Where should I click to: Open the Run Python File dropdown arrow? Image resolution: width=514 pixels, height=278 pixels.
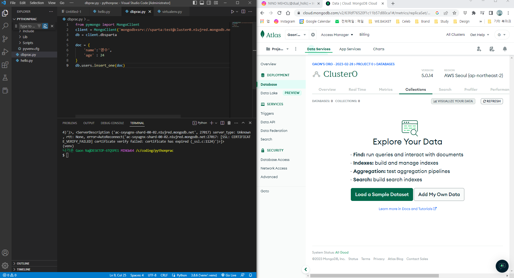pos(237,12)
